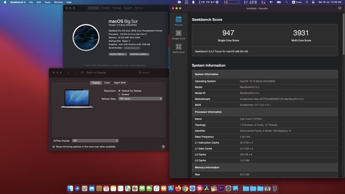Screen dimensions: 345x194
Task: Open Refresh Rate 120 Hertz dropdown
Action: (x=140, y=99)
